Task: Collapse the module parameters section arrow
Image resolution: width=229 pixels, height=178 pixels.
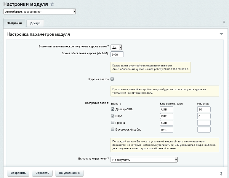Action: [x=221, y=34]
